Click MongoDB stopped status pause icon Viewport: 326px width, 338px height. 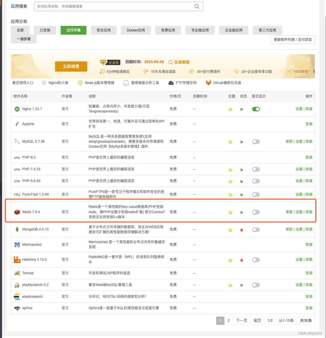241,230
